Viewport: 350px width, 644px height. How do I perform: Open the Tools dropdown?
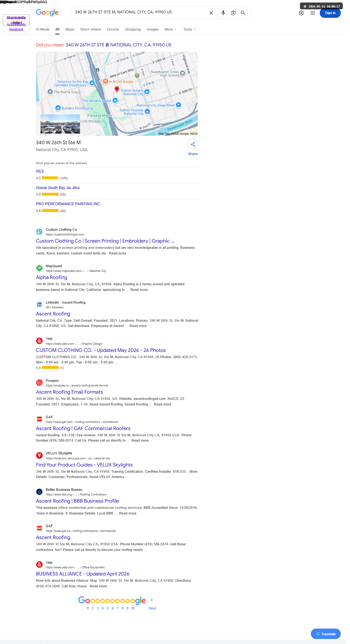click(x=189, y=29)
